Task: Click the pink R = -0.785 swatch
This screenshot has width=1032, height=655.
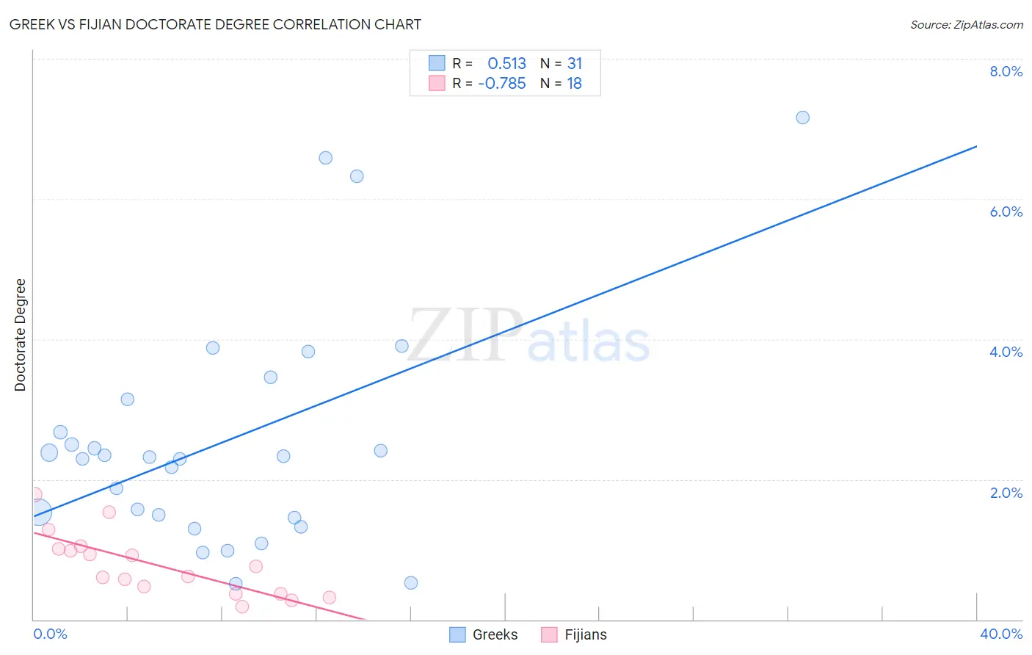Action: point(437,83)
